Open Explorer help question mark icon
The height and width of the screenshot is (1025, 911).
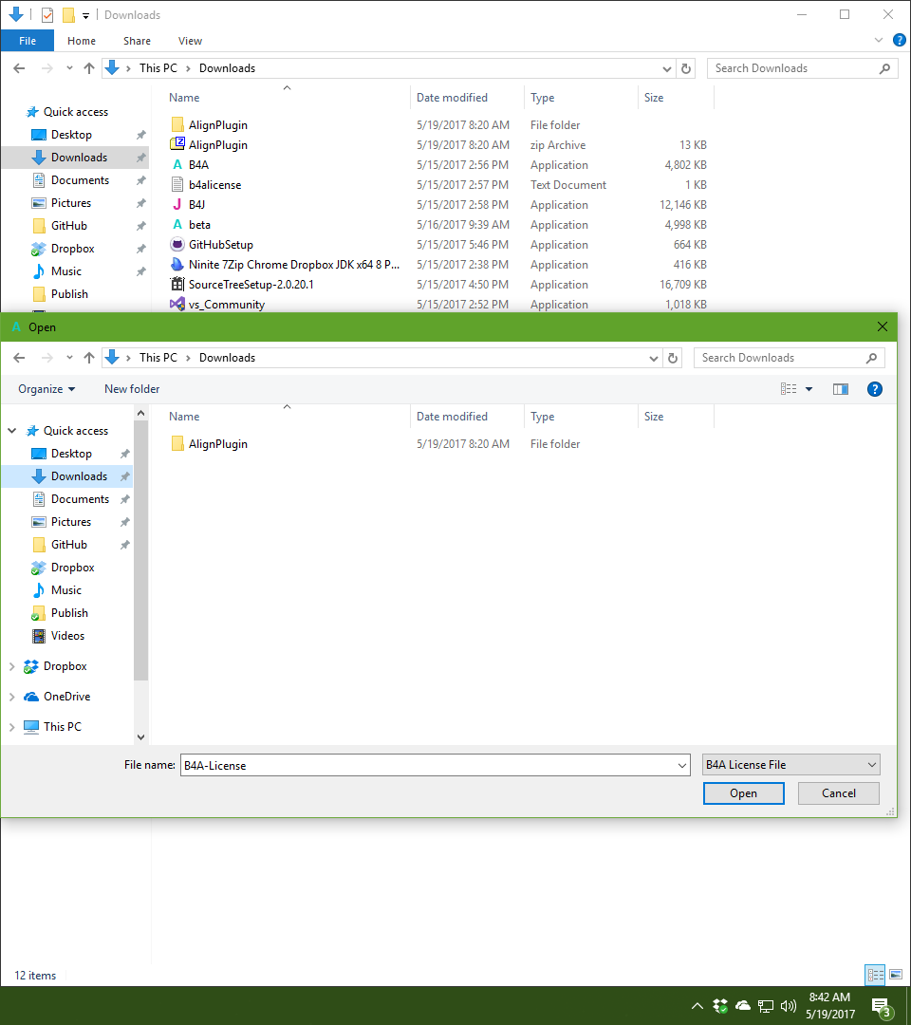point(900,41)
